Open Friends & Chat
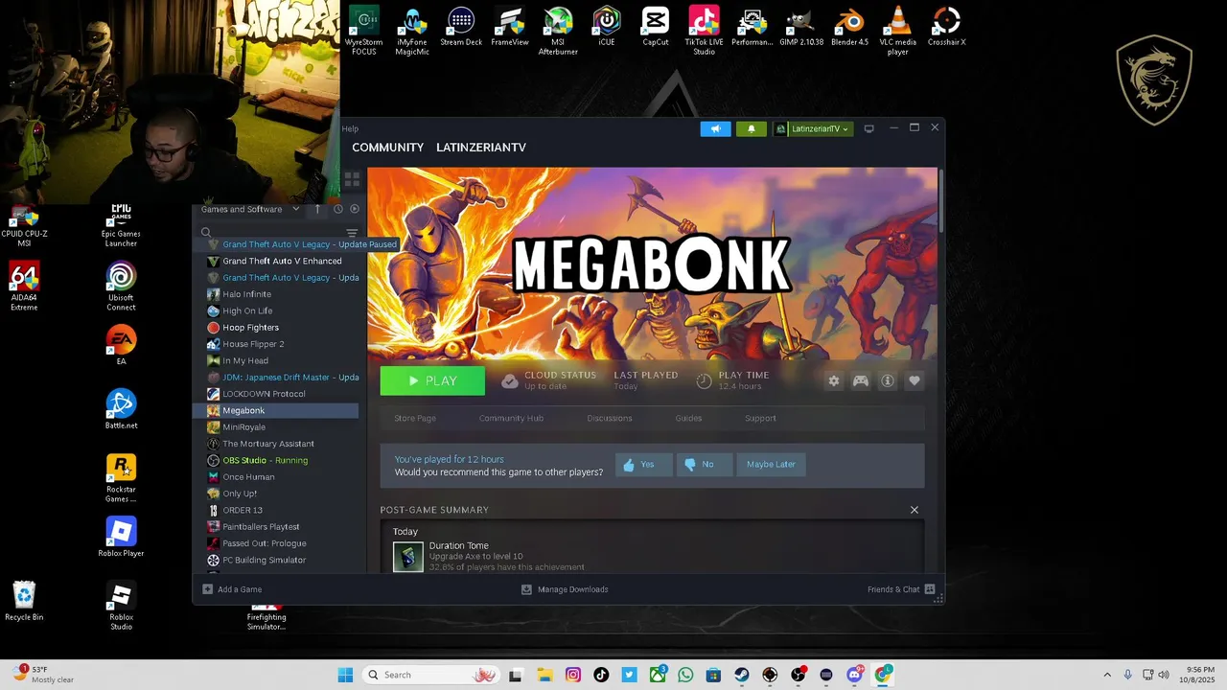Image resolution: width=1227 pixels, height=690 pixels. [x=901, y=589]
